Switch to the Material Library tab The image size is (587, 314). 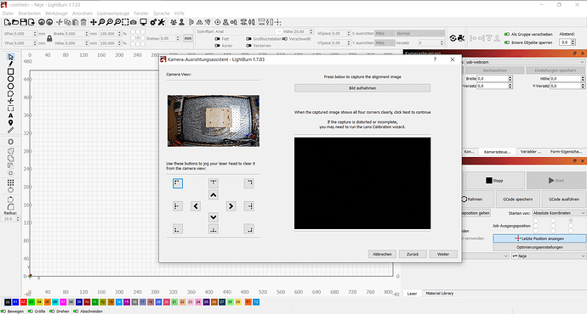(440, 294)
